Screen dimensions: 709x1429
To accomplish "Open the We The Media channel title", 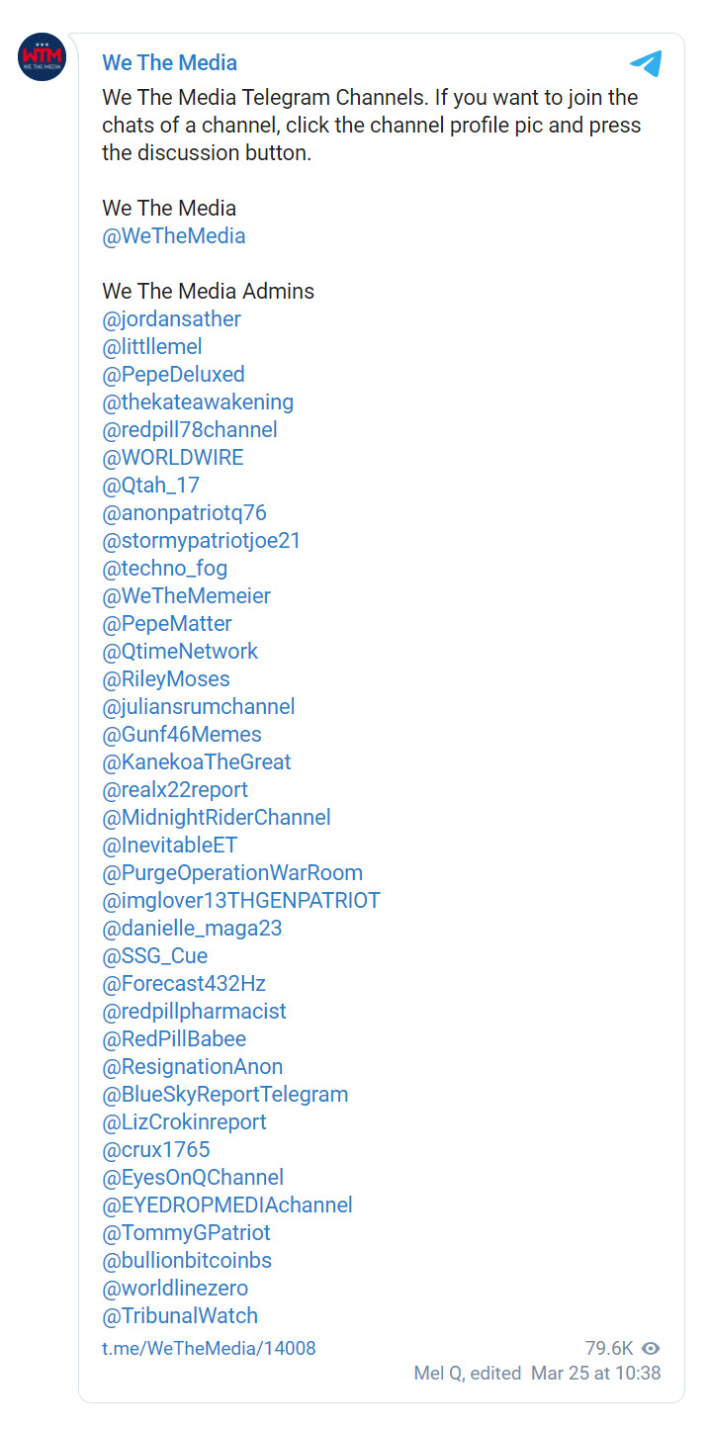I will [x=169, y=63].
